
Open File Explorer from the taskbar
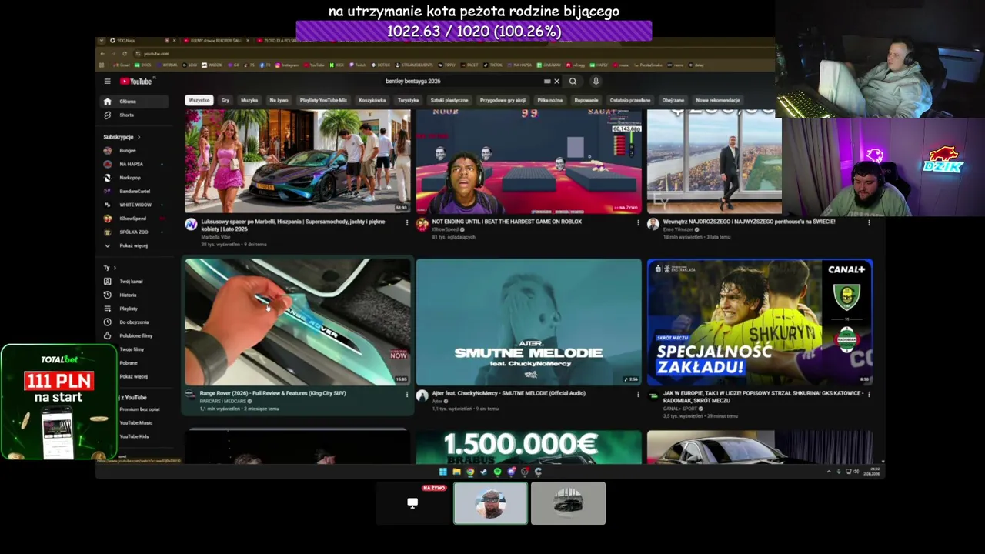click(456, 472)
